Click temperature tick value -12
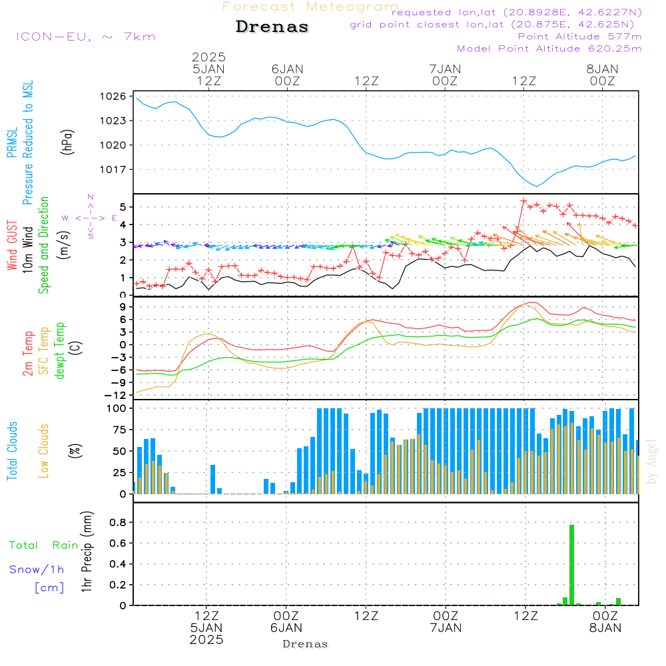This screenshot has width=666, height=666. 115,396
